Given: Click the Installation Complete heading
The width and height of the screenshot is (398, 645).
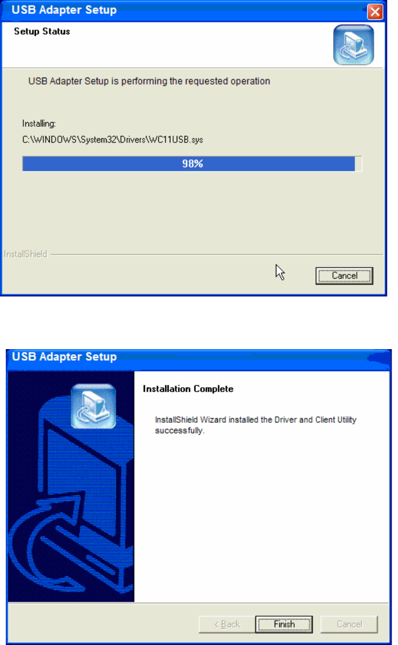Looking at the screenshot, I should 188,389.
